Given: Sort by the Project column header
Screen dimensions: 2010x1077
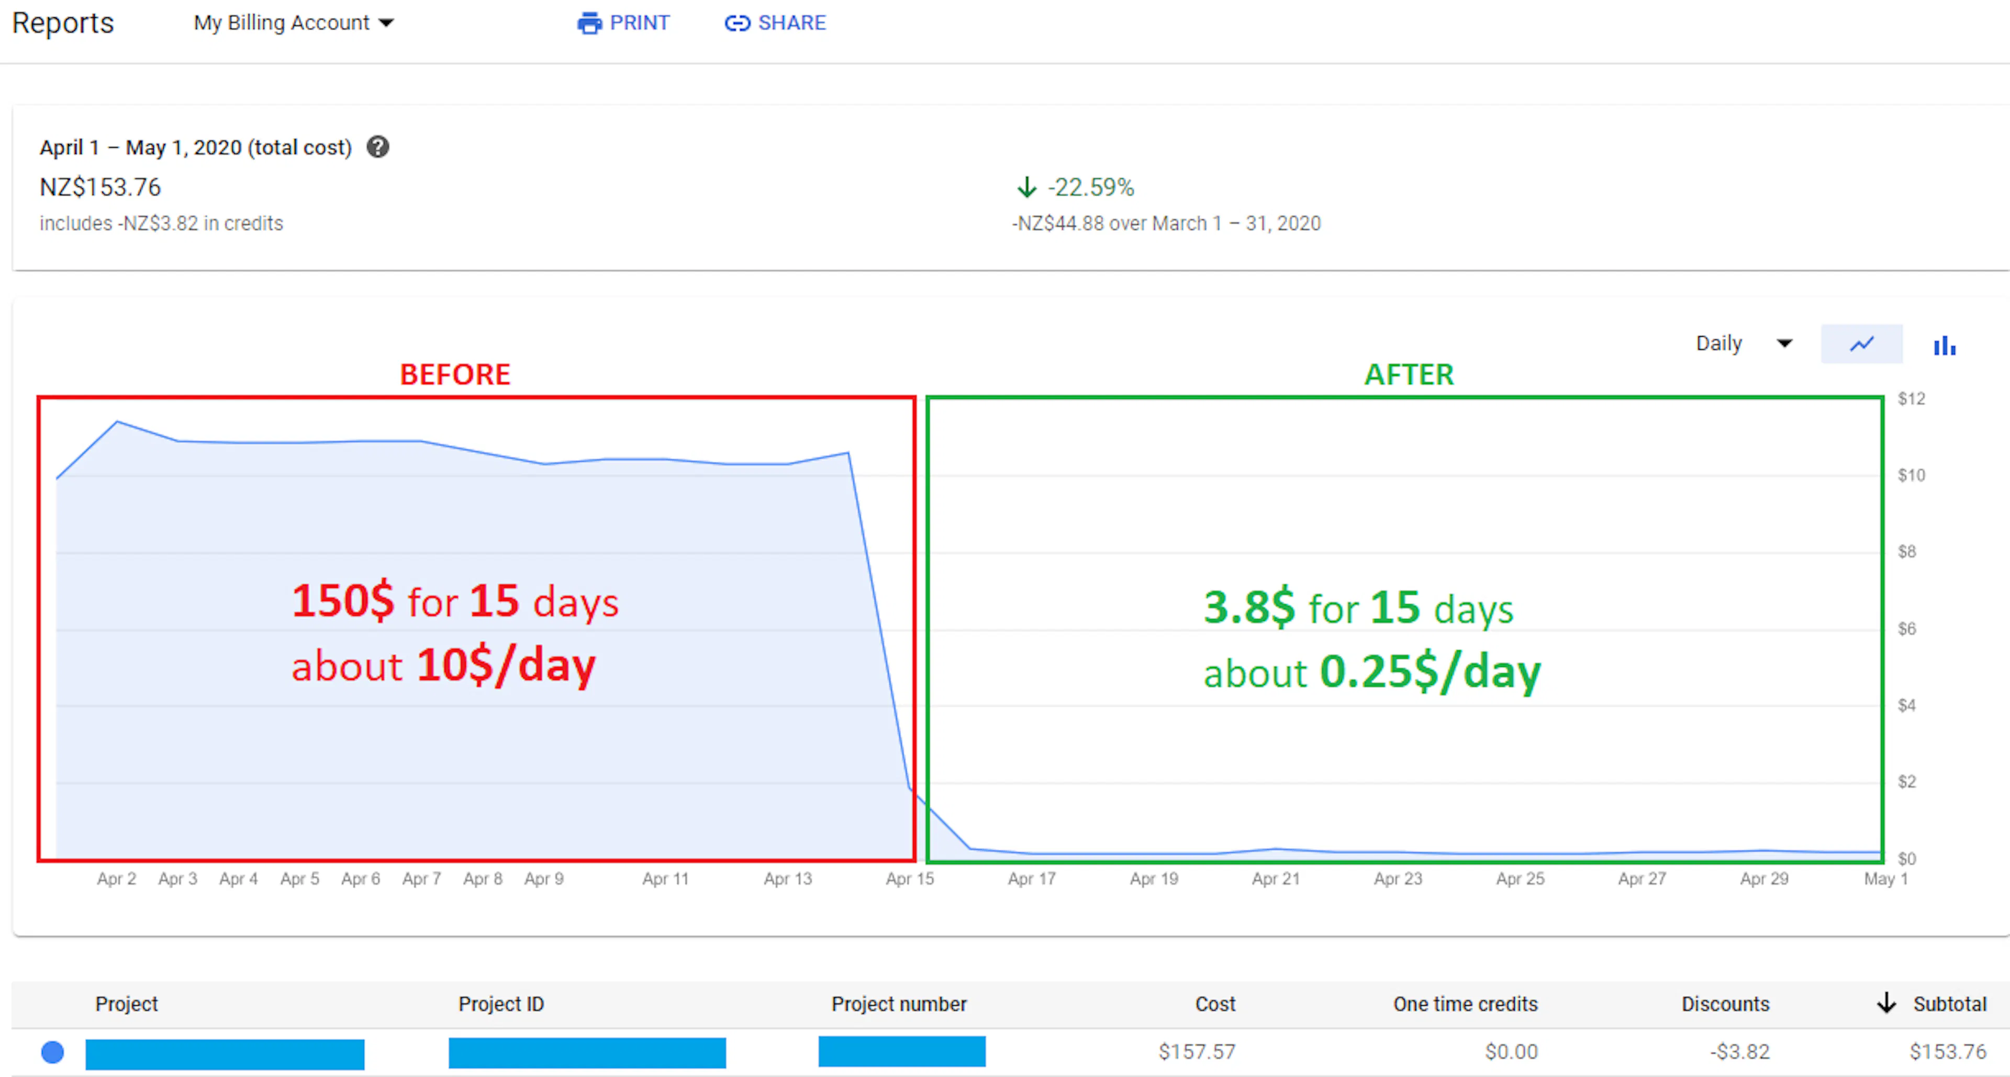Looking at the screenshot, I should point(126,1004).
